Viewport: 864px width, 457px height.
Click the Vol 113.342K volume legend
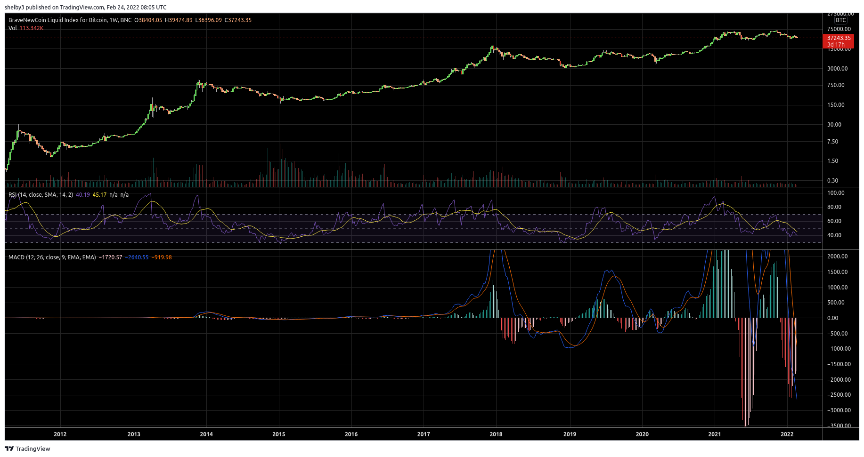pyautogui.click(x=26, y=28)
